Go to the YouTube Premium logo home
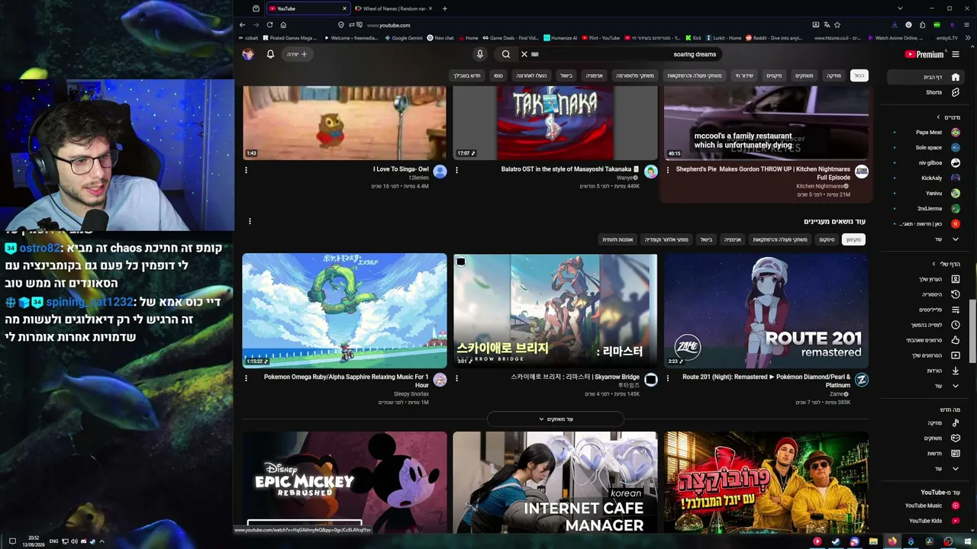Image resolution: width=977 pixels, height=549 pixels. pyautogui.click(x=924, y=54)
